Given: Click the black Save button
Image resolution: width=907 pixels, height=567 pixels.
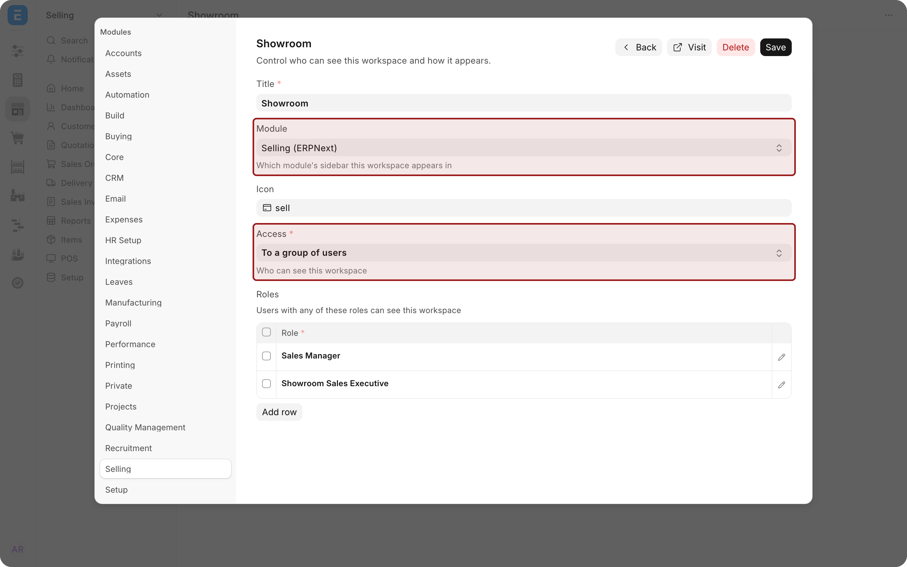Looking at the screenshot, I should (x=775, y=47).
